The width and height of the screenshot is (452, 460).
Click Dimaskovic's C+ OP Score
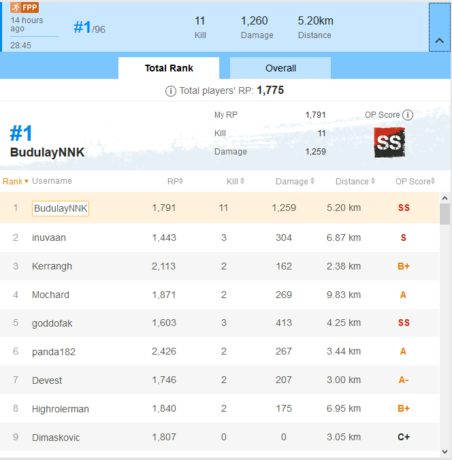tap(404, 437)
